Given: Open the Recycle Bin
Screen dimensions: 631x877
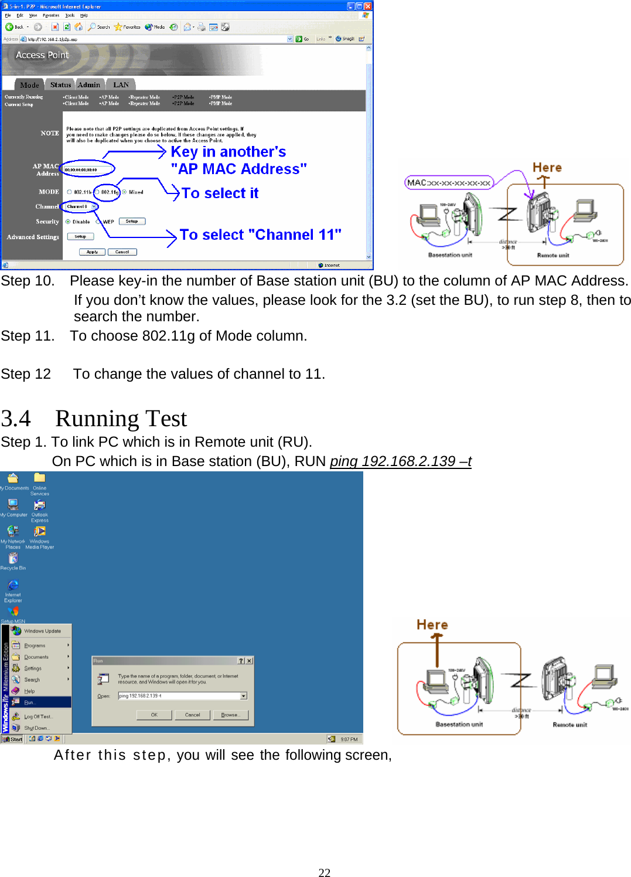Looking at the screenshot, I should (13, 559).
